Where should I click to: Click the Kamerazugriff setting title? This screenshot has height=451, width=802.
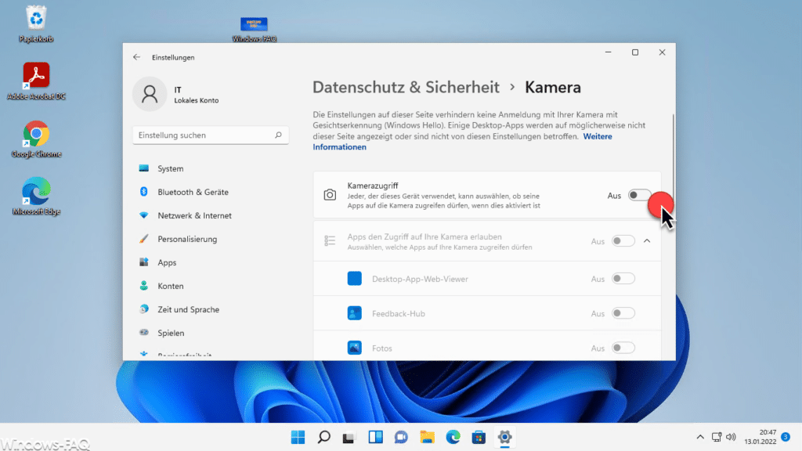click(x=372, y=186)
